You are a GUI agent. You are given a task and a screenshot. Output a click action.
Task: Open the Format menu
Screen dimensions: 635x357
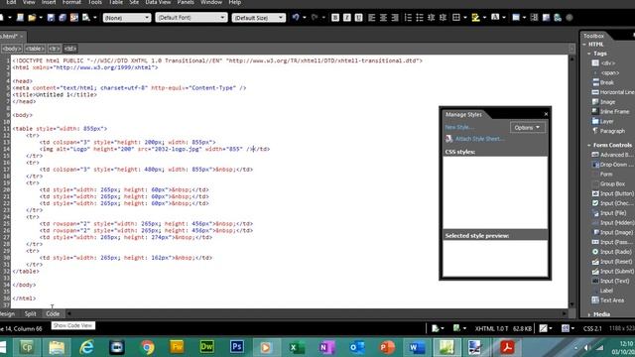click(x=71, y=2)
